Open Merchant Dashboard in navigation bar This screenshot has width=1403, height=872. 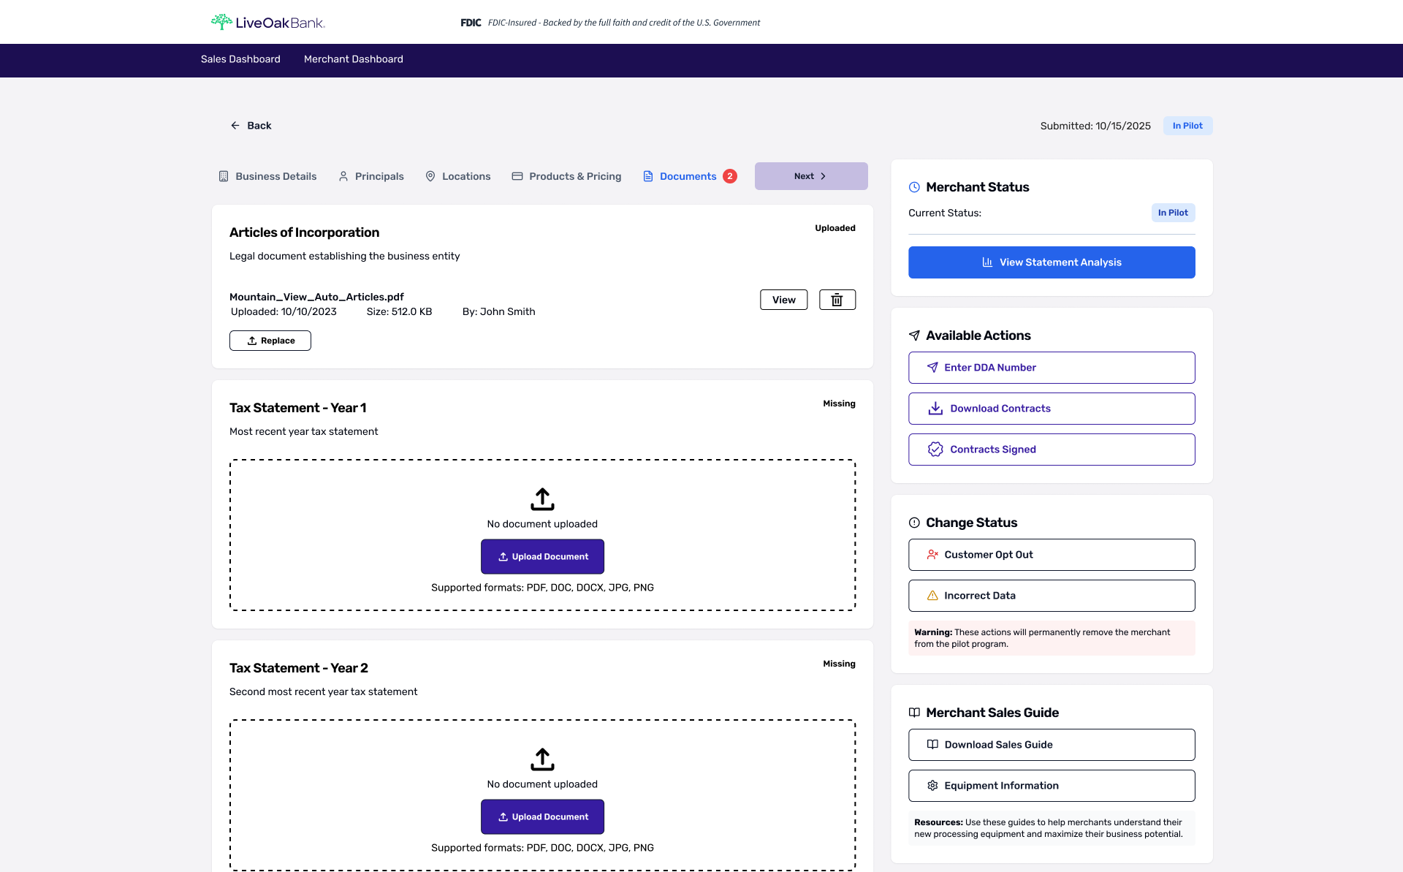point(353,59)
